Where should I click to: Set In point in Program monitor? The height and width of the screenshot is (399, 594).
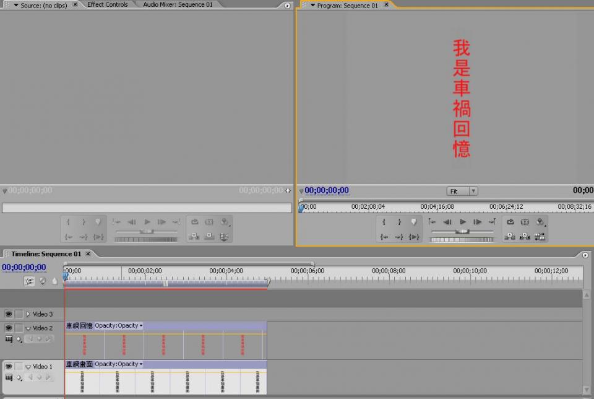tap(384, 222)
